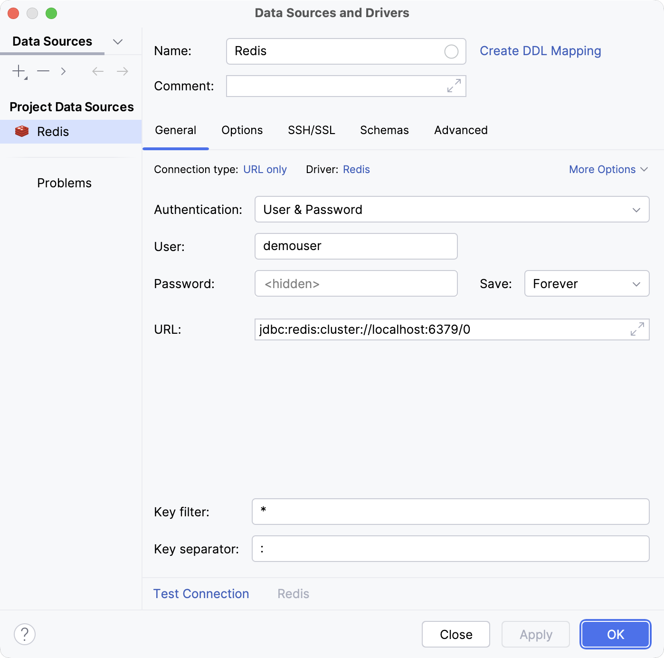This screenshot has width=664, height=658.
Task: Select the Redis database icon in sidebar
Action: click(x=22, y=132)
